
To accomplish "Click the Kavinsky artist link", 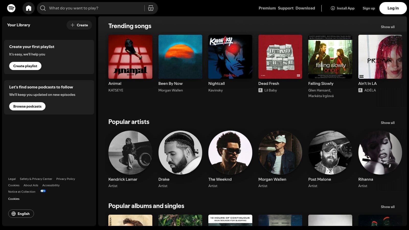I will click(215, 90).
